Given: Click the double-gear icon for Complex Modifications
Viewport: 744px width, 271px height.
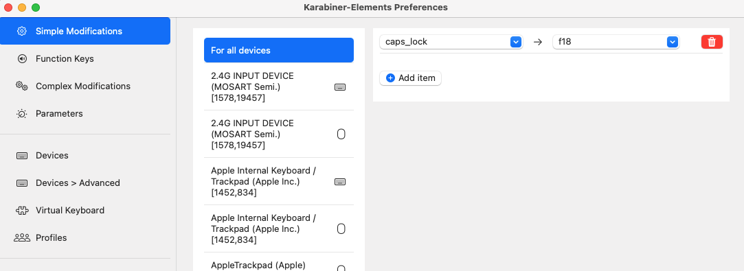Looking at the screenshot, I should tap(22, 86).
